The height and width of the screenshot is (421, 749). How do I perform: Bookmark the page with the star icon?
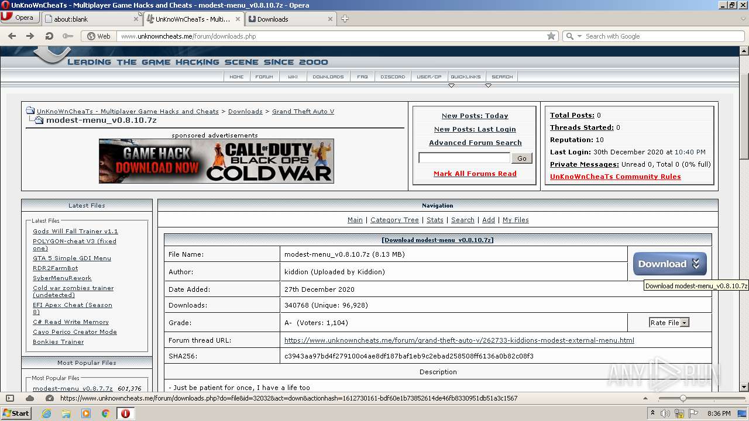[x=551, y=36]
